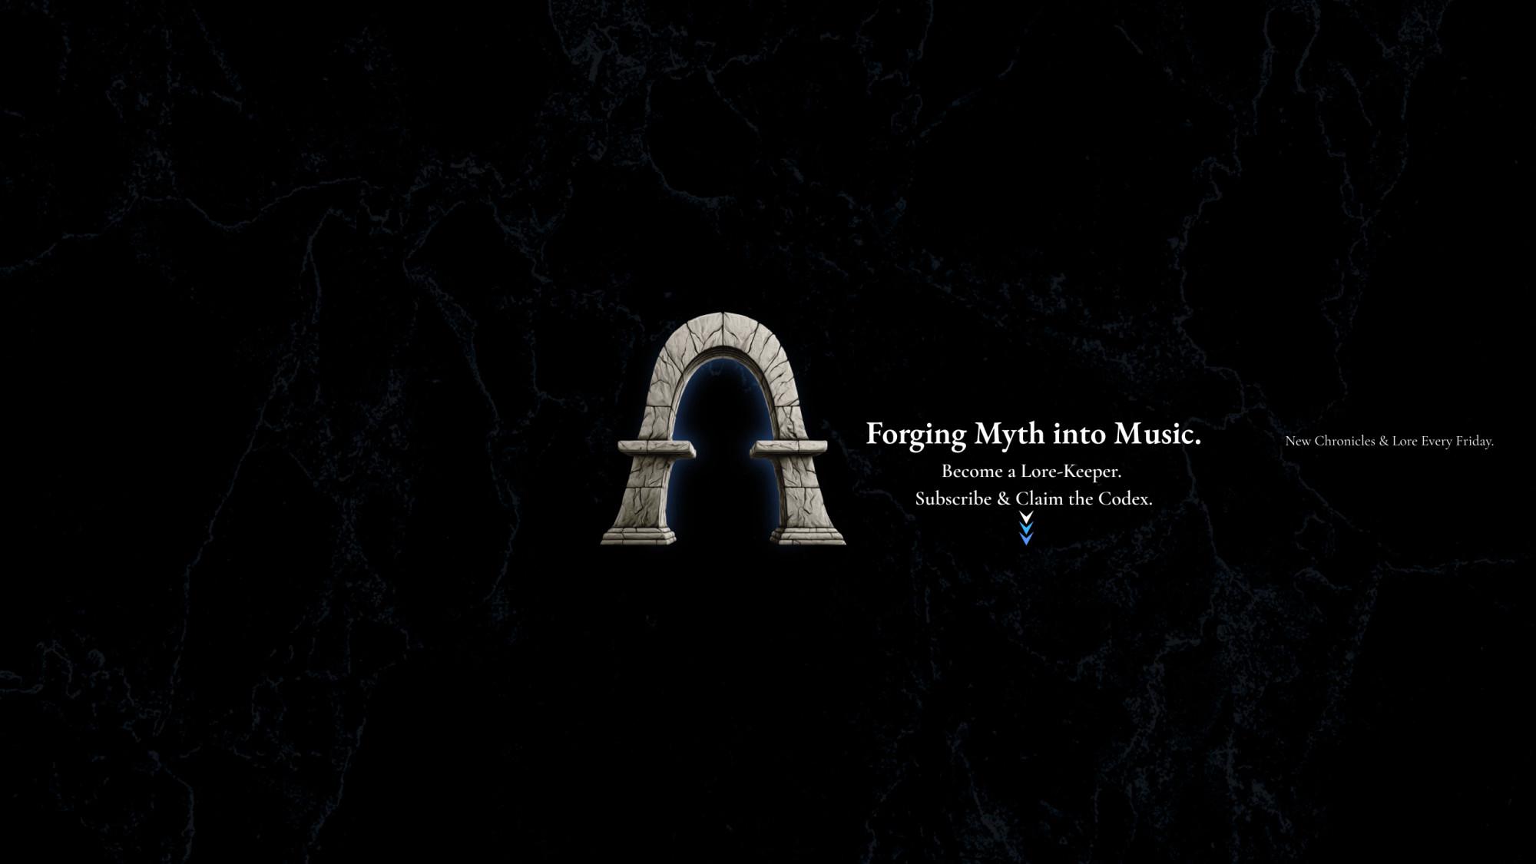Click the word 'Music.' in headline

(1157, 434)
